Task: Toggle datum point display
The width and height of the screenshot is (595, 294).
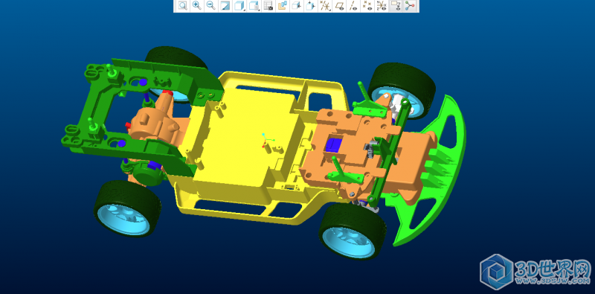Action: [367, 6]
